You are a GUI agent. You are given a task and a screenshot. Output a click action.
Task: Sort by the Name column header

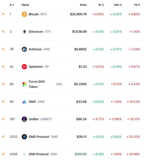[25, 5]
